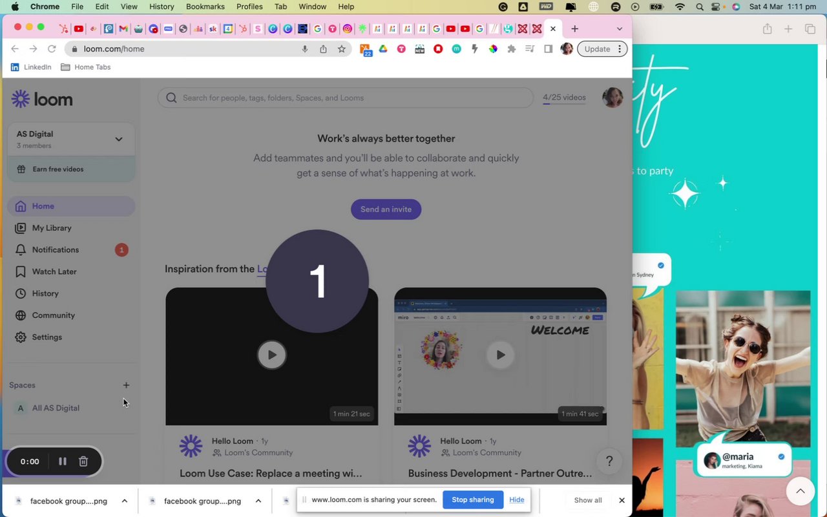Add a new Space with plus icon

coord(126,385)
